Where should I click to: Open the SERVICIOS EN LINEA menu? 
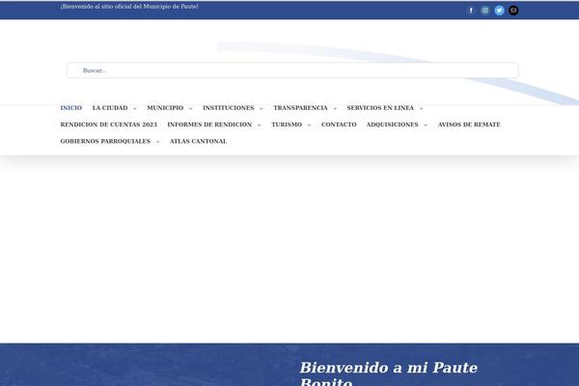[380, 108]
